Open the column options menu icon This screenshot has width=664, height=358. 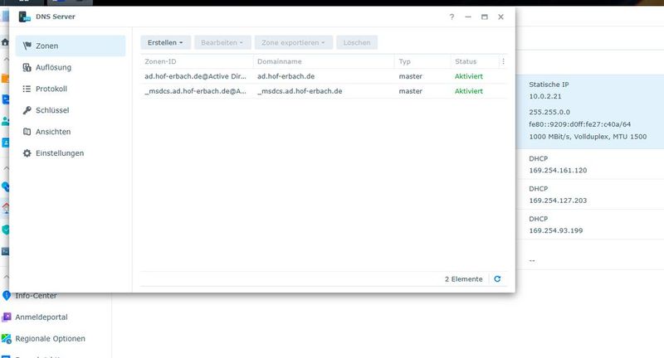(503, 61)
